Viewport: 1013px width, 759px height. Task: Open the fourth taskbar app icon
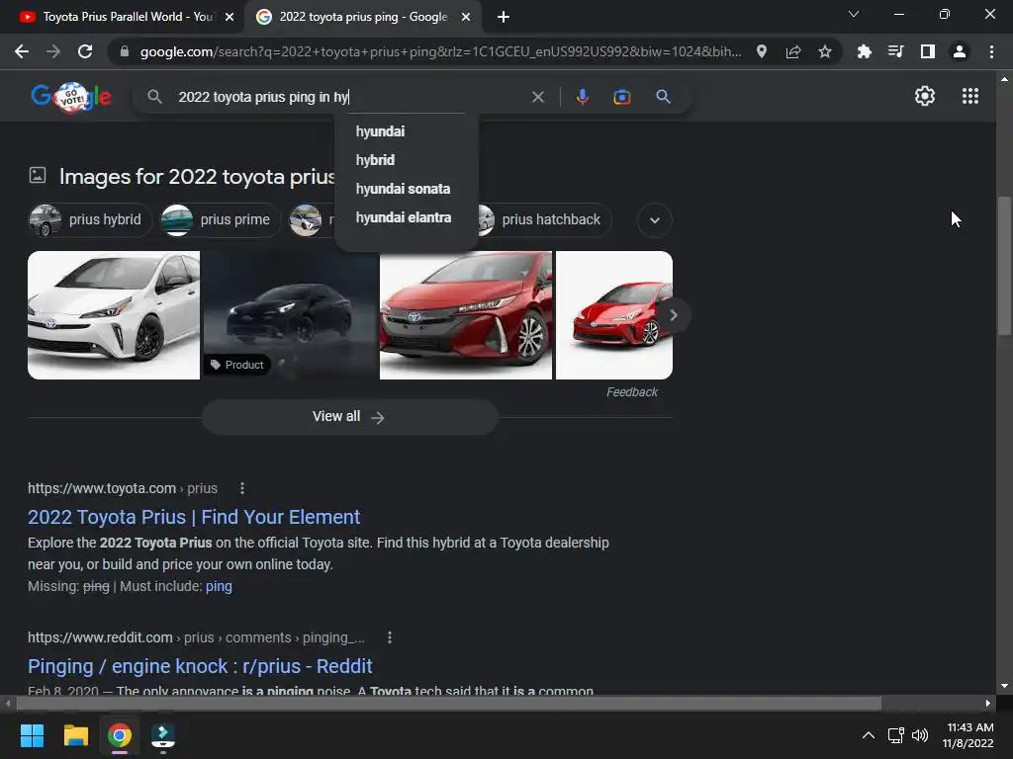[x=163, y=735]
